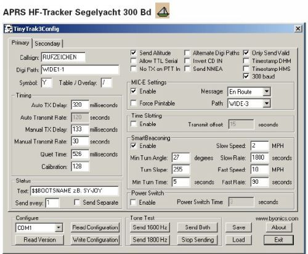Click the Slow Rate field
This screenshot has width=308, height=254.
point(259,158)
